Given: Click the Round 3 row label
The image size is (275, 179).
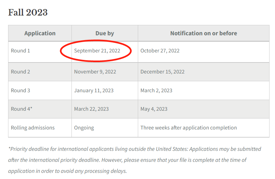Looking at the screenshot, I should click(20, 91).
